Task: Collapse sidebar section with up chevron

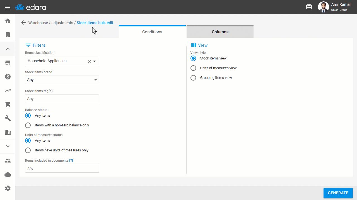Action: pos(8,49)
